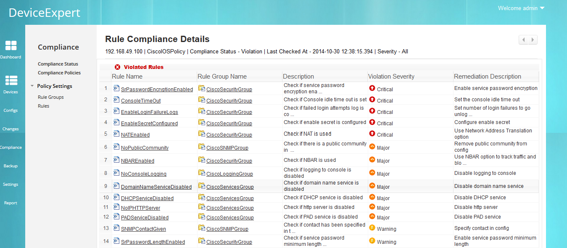Image resolution: width=567 pixels, height=248 pixels.
Task: Open the NoIPHTTPServer rule link
Action: pyautogui.click(x=140, y=208)
